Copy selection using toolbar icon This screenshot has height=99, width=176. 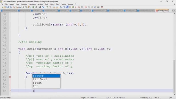point(26,7)
